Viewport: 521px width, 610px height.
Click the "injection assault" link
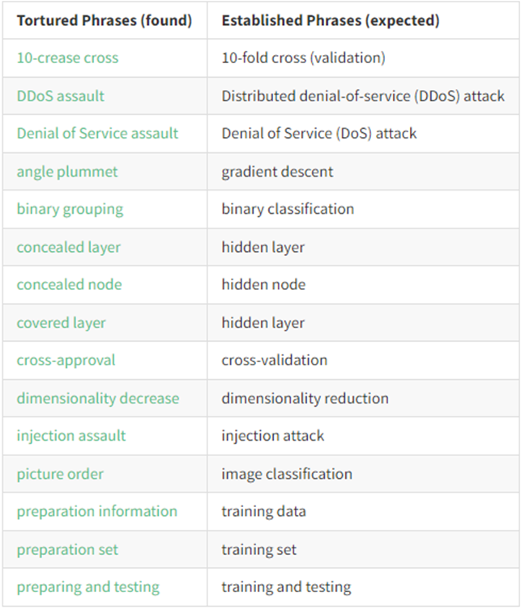(x=71, y=436)
